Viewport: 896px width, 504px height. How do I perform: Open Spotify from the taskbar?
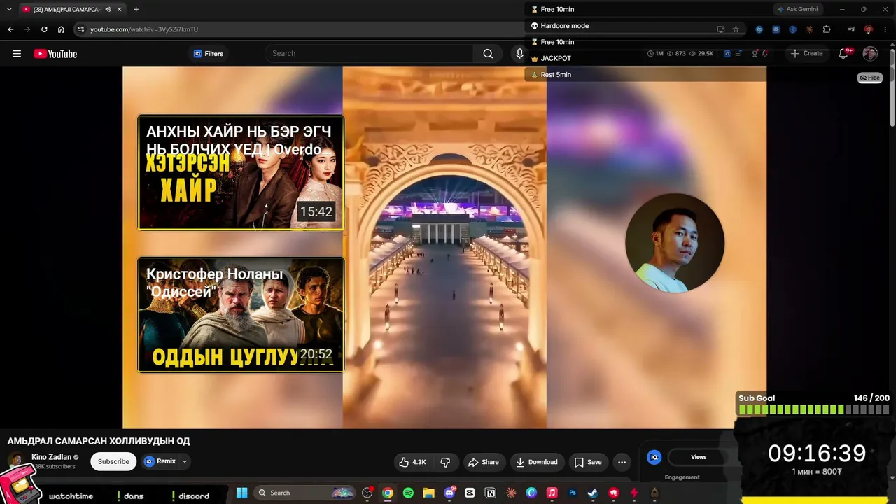tap(408, 493)
